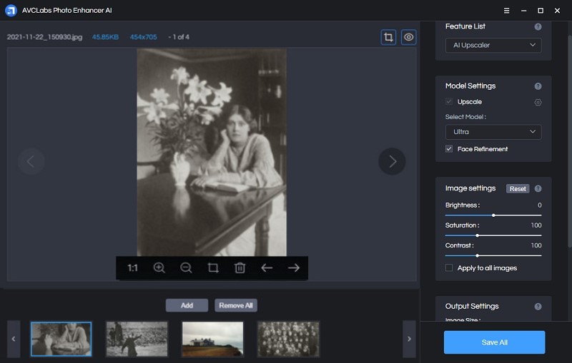Click the 45.85KB file size text
The width and height of the screenshot is (572, 363).
point(105,37)
